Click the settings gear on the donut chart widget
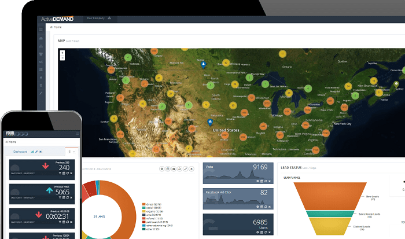Viewport: 405px width, 239px height. 161,168
